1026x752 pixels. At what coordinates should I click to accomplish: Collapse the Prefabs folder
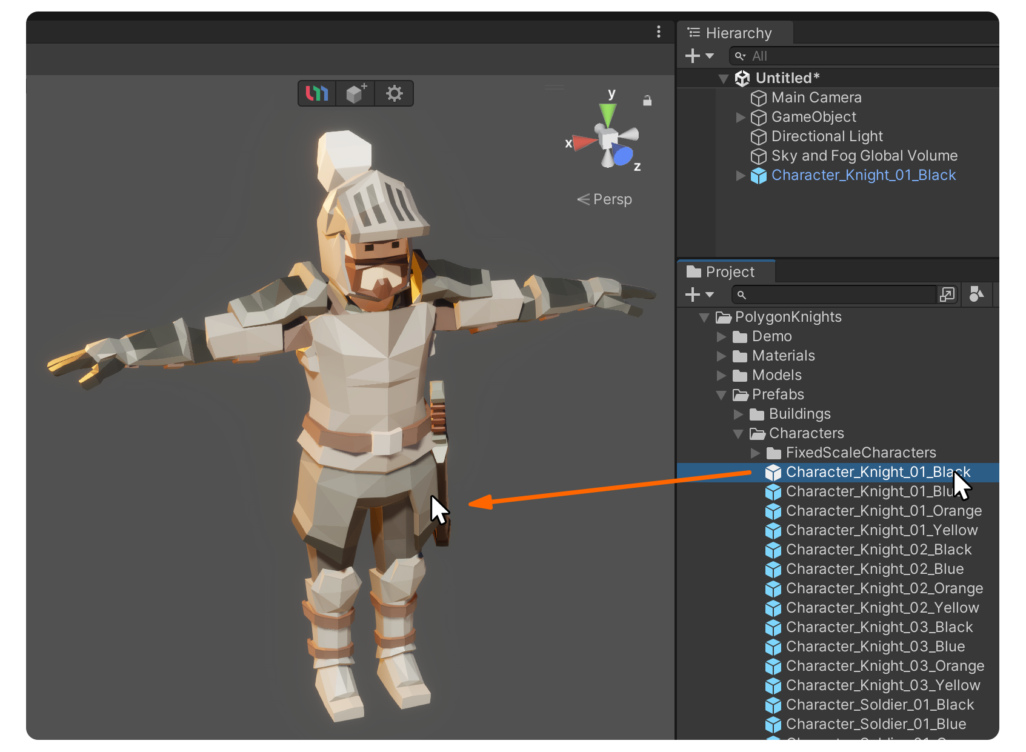coord(721,395)
